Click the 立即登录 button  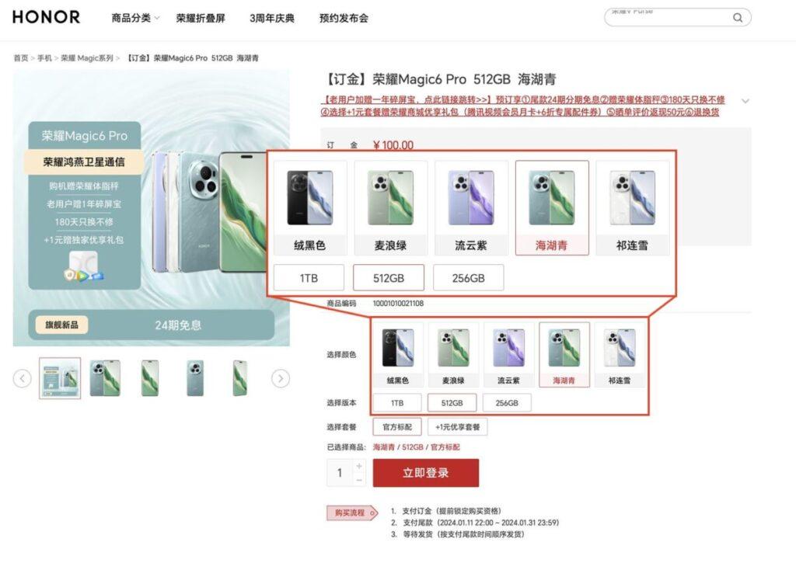426,473
